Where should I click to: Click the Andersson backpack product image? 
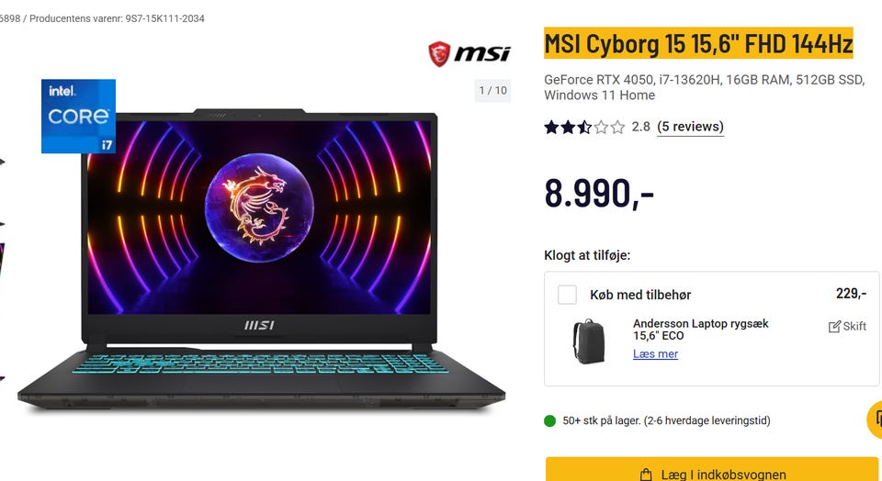point(588,341)
